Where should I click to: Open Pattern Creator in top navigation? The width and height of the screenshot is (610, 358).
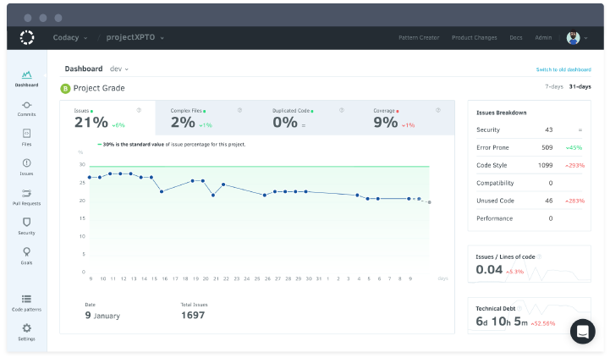(419, 38)
